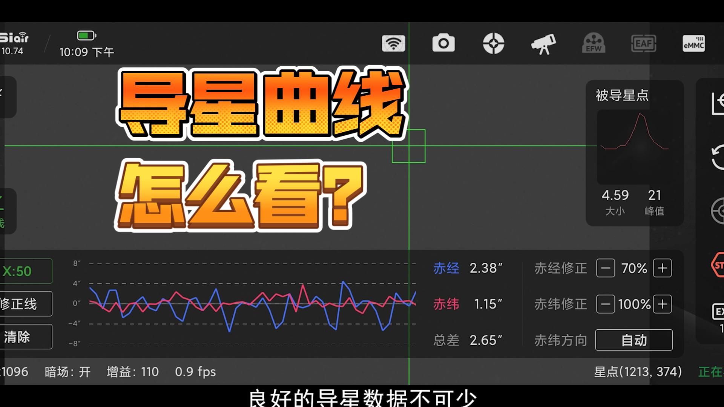Click the 0.9 fps status text
724x407 pixels.
click(195, 372)
